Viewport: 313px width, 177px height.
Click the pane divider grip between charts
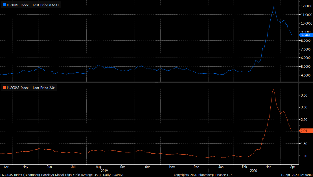pyautogui.click(x=156, y=82)
